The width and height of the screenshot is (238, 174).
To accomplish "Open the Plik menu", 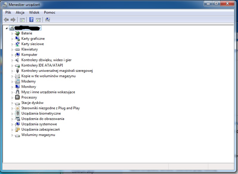I will tap(8, 12).
